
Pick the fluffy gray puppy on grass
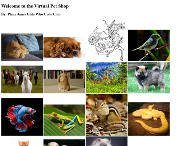[149, 78]
